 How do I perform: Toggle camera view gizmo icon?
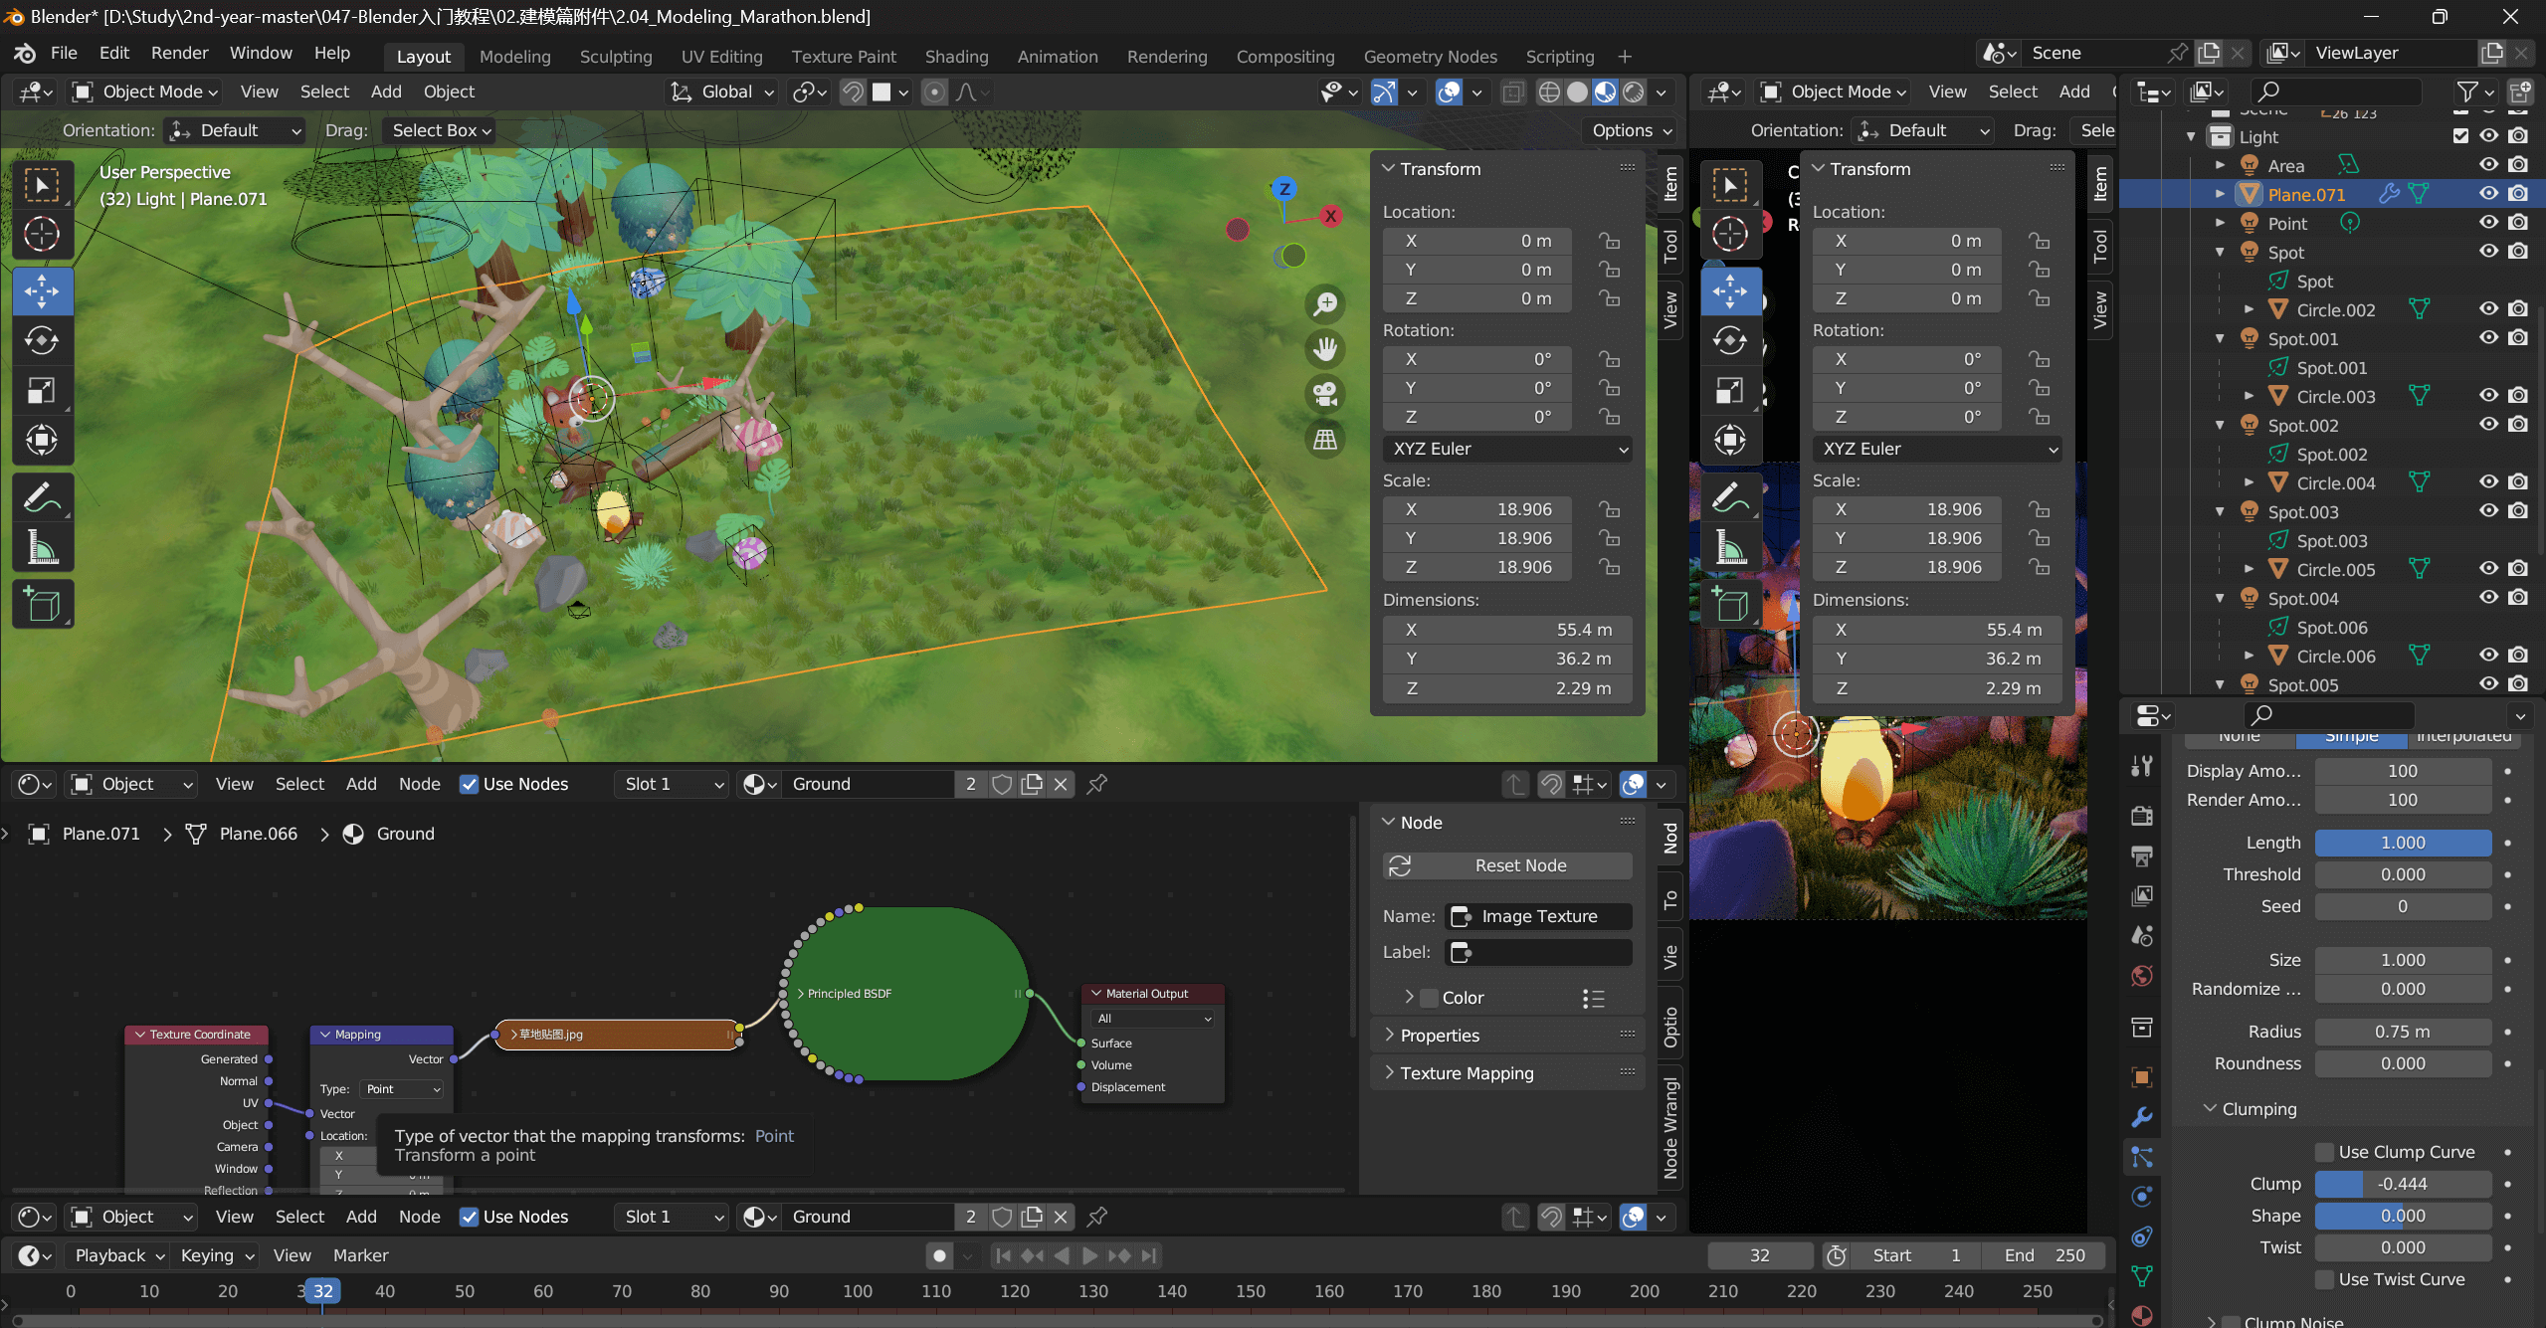pos(1325,394)
